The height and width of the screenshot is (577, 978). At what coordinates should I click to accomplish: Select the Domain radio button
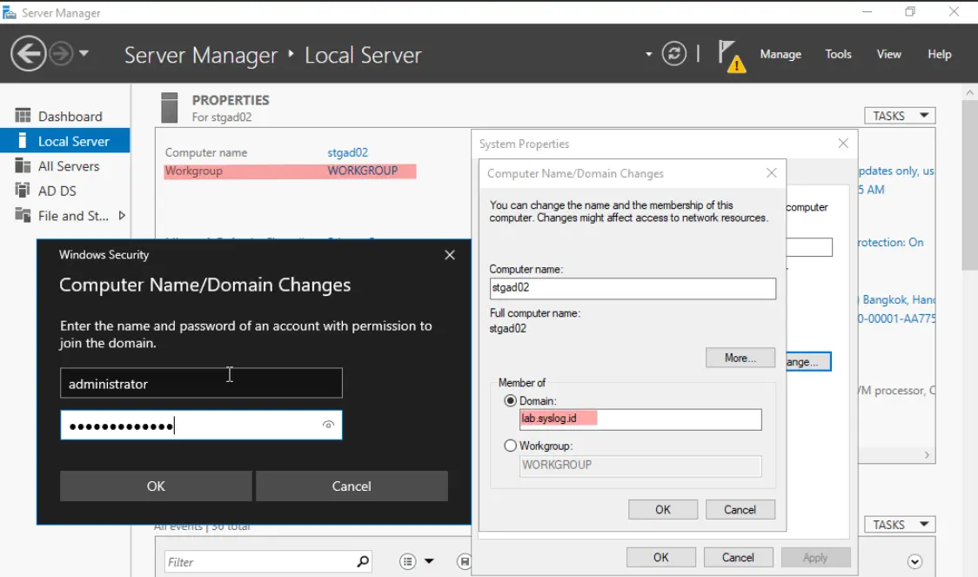pyautogui.click(x=510, y=401)
